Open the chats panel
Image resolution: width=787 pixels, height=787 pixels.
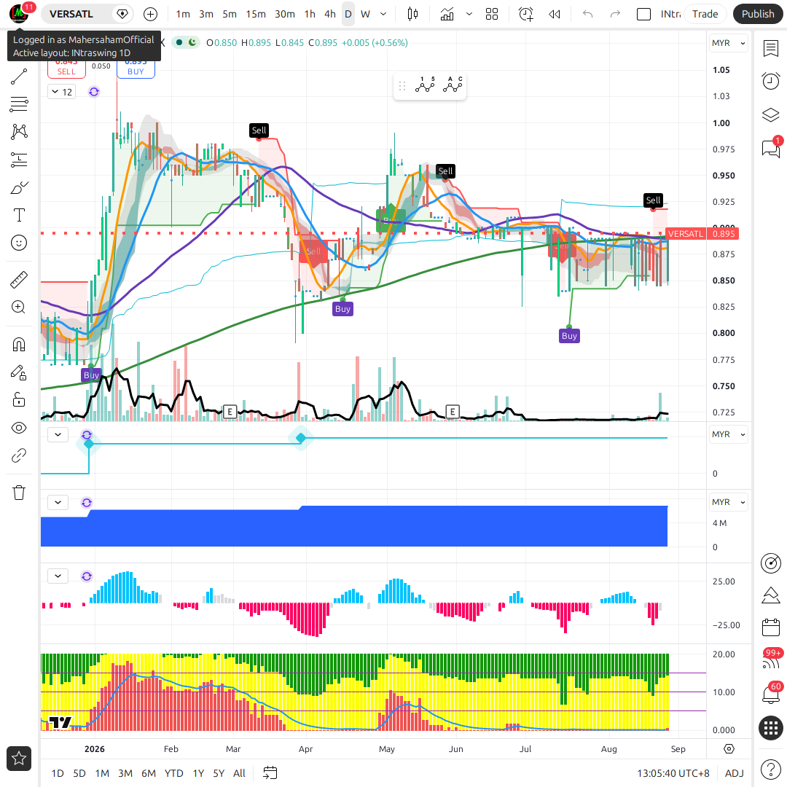[x=770, y=148]
